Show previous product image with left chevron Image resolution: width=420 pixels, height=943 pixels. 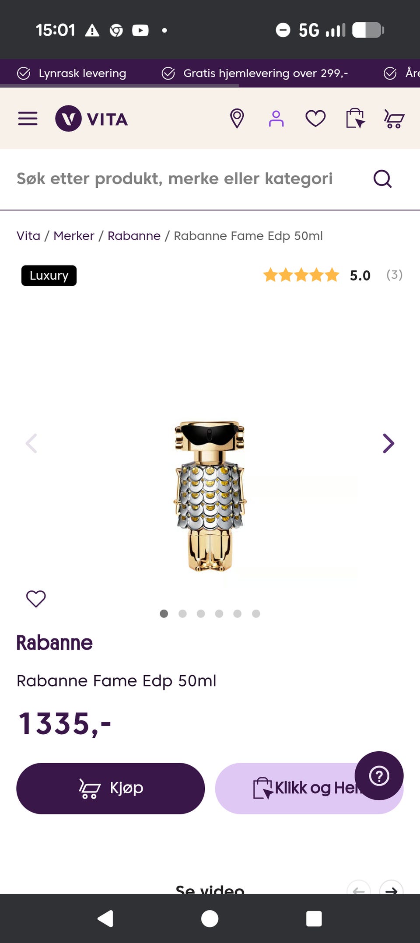coord(31,443)
